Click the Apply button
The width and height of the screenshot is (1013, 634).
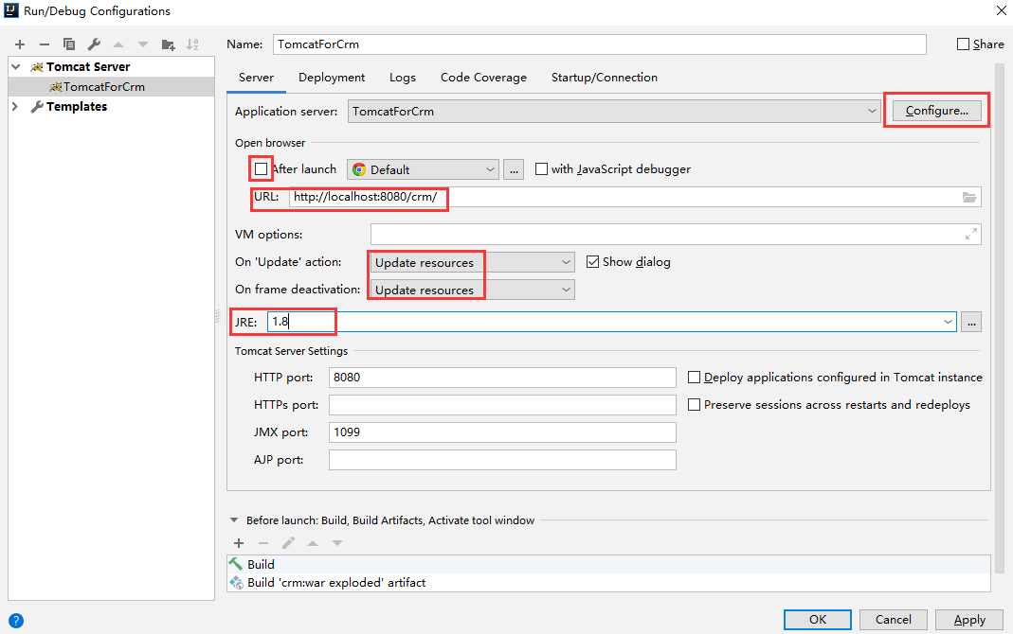click(969, 620)
